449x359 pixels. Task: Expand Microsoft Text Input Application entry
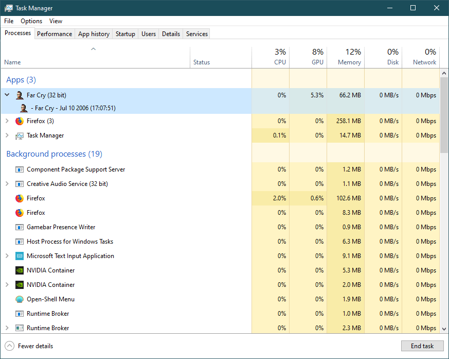pyautogui.click(x=7, y=256)
